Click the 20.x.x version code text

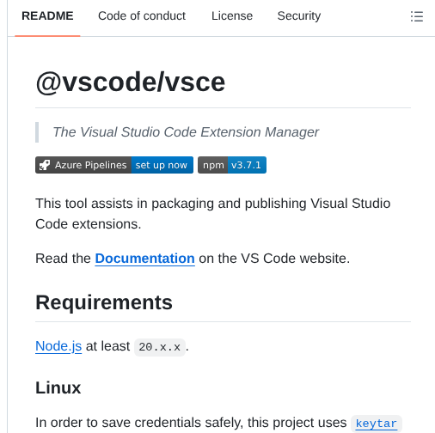pos(160,347)
